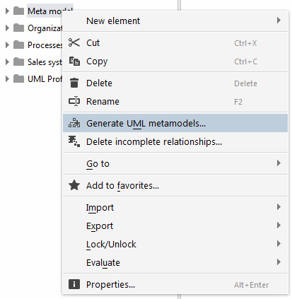Choose Delete from the context menu

(x=175, y=83)
